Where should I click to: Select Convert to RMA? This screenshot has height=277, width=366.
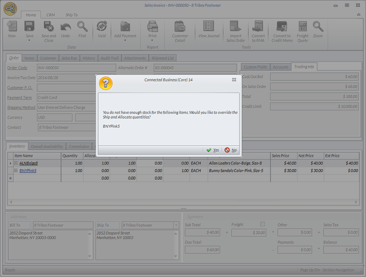click(258, 27)
